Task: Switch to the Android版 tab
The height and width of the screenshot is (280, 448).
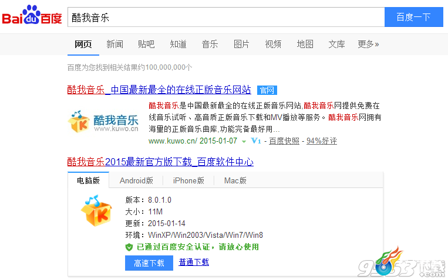Action: (136, 180)
